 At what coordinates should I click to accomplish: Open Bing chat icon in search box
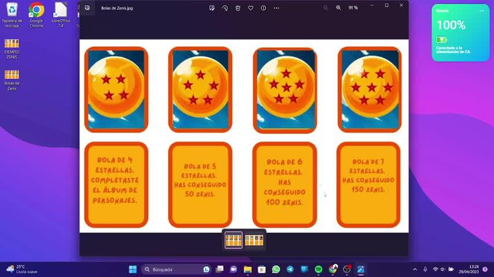point(207,269)
